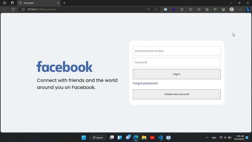Open Favorites list icon

(199, 9)
